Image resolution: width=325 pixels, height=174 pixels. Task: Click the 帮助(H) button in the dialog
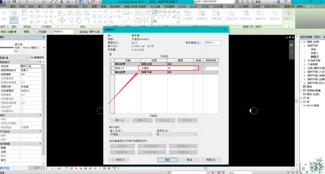coord(211,160)
